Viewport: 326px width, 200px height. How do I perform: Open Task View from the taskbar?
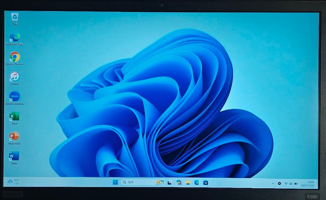170,182
